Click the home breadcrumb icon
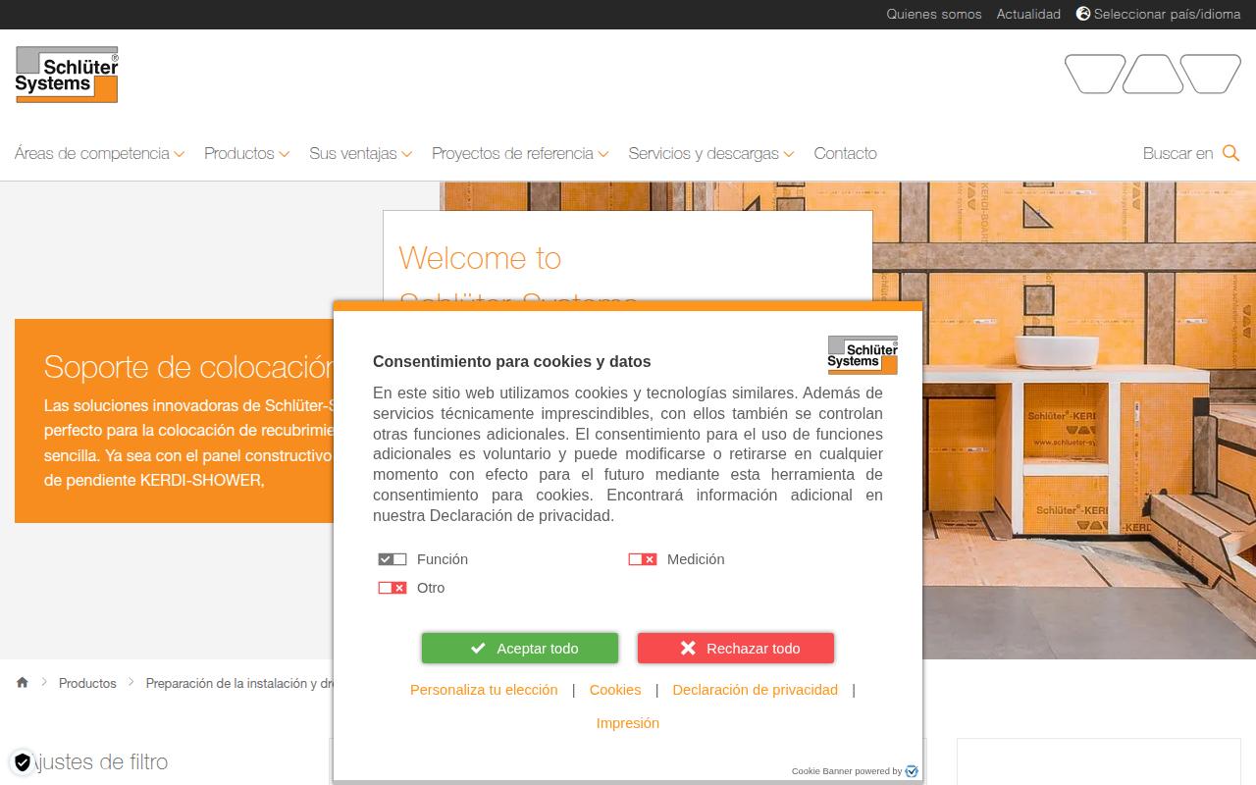This screenshot has width=1256, height=785. pyautogui.click(x=23, y=683)
